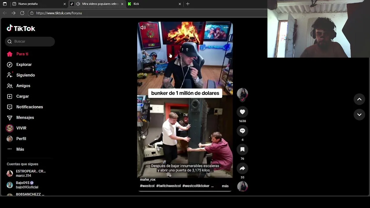Mute the video with speaker icon
This screenshot has width=370, height=208.
click(x=143, y=28)
